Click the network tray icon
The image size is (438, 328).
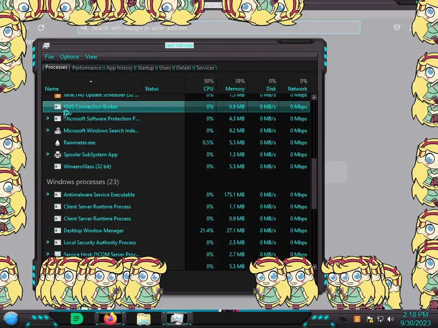(380, 319)
